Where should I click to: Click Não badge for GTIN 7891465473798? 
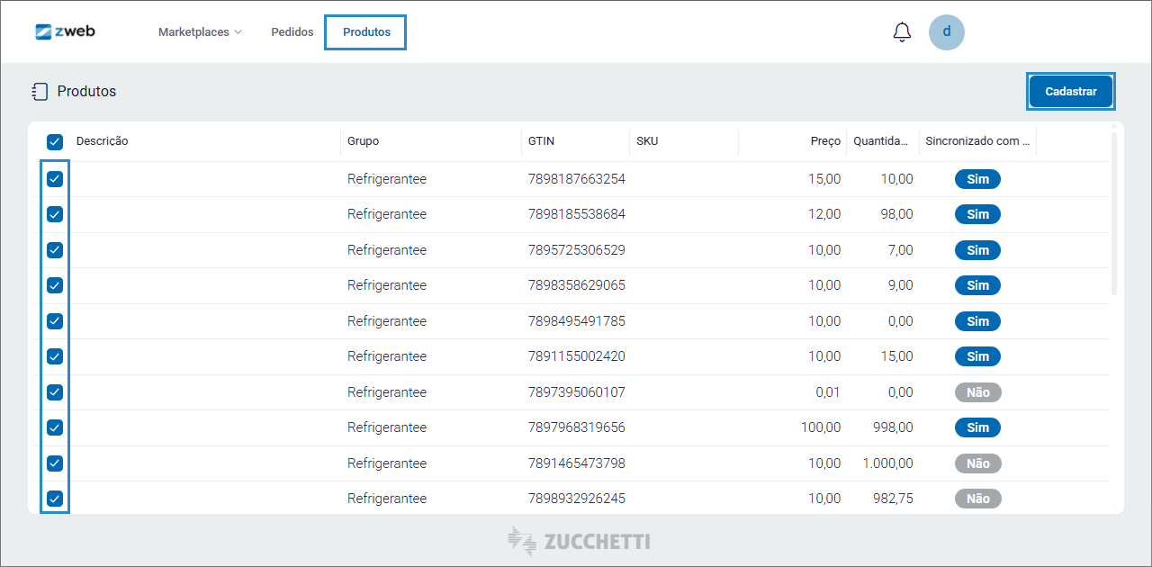[x=977, y=463]
